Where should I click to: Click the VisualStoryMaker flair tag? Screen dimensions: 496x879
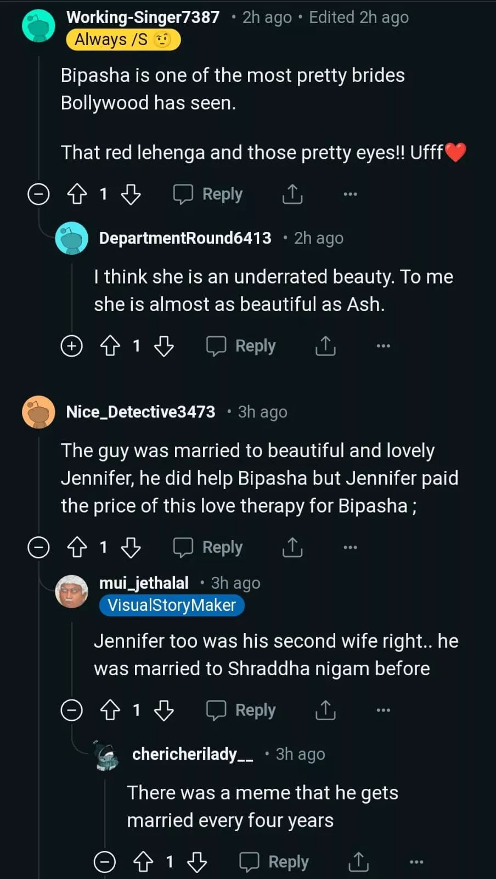172,605
